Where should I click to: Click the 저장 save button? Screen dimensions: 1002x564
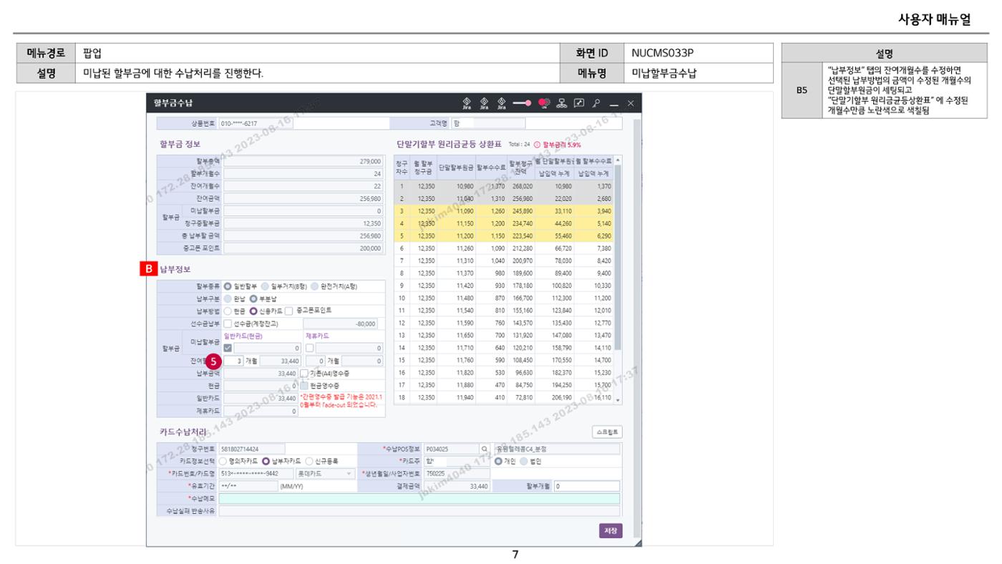[611, 530]
